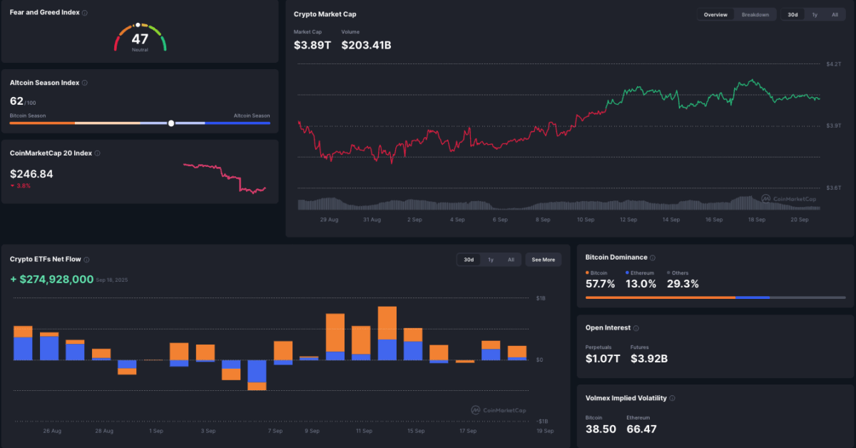Click the See More button

tap(543, 260)
